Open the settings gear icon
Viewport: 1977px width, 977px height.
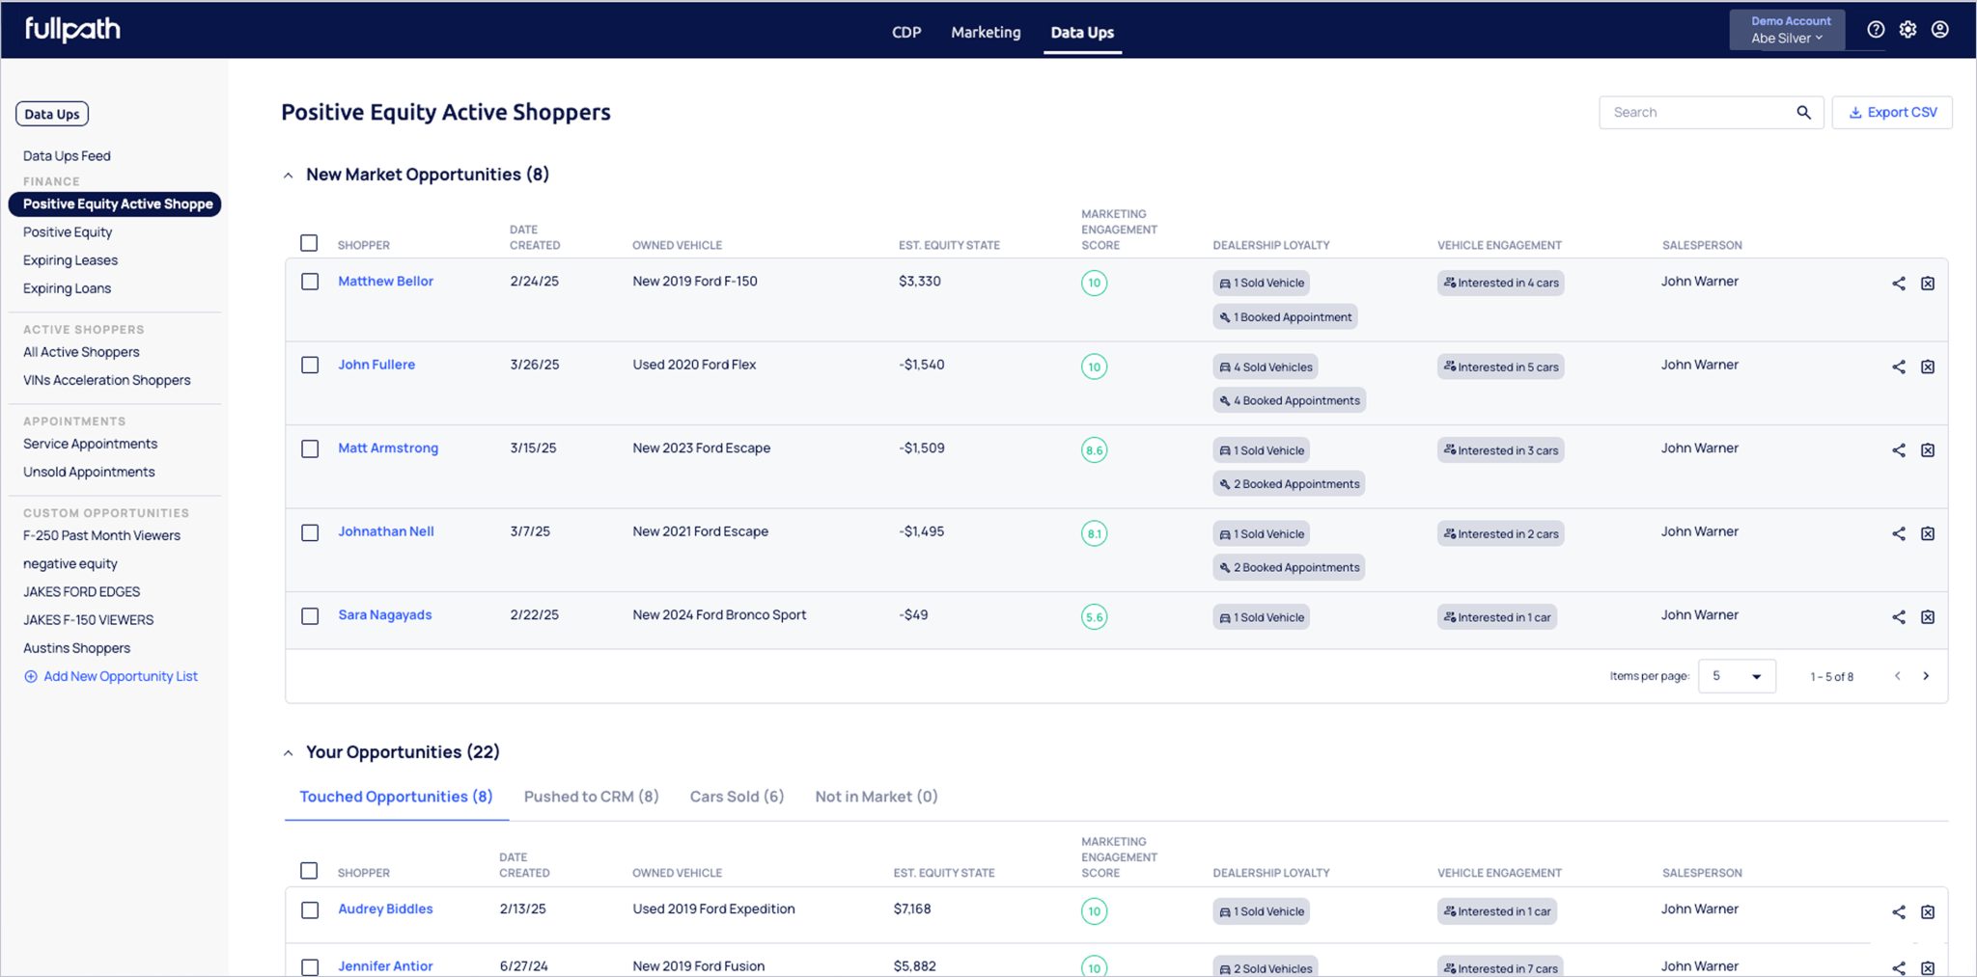(x=1907, y=30)
